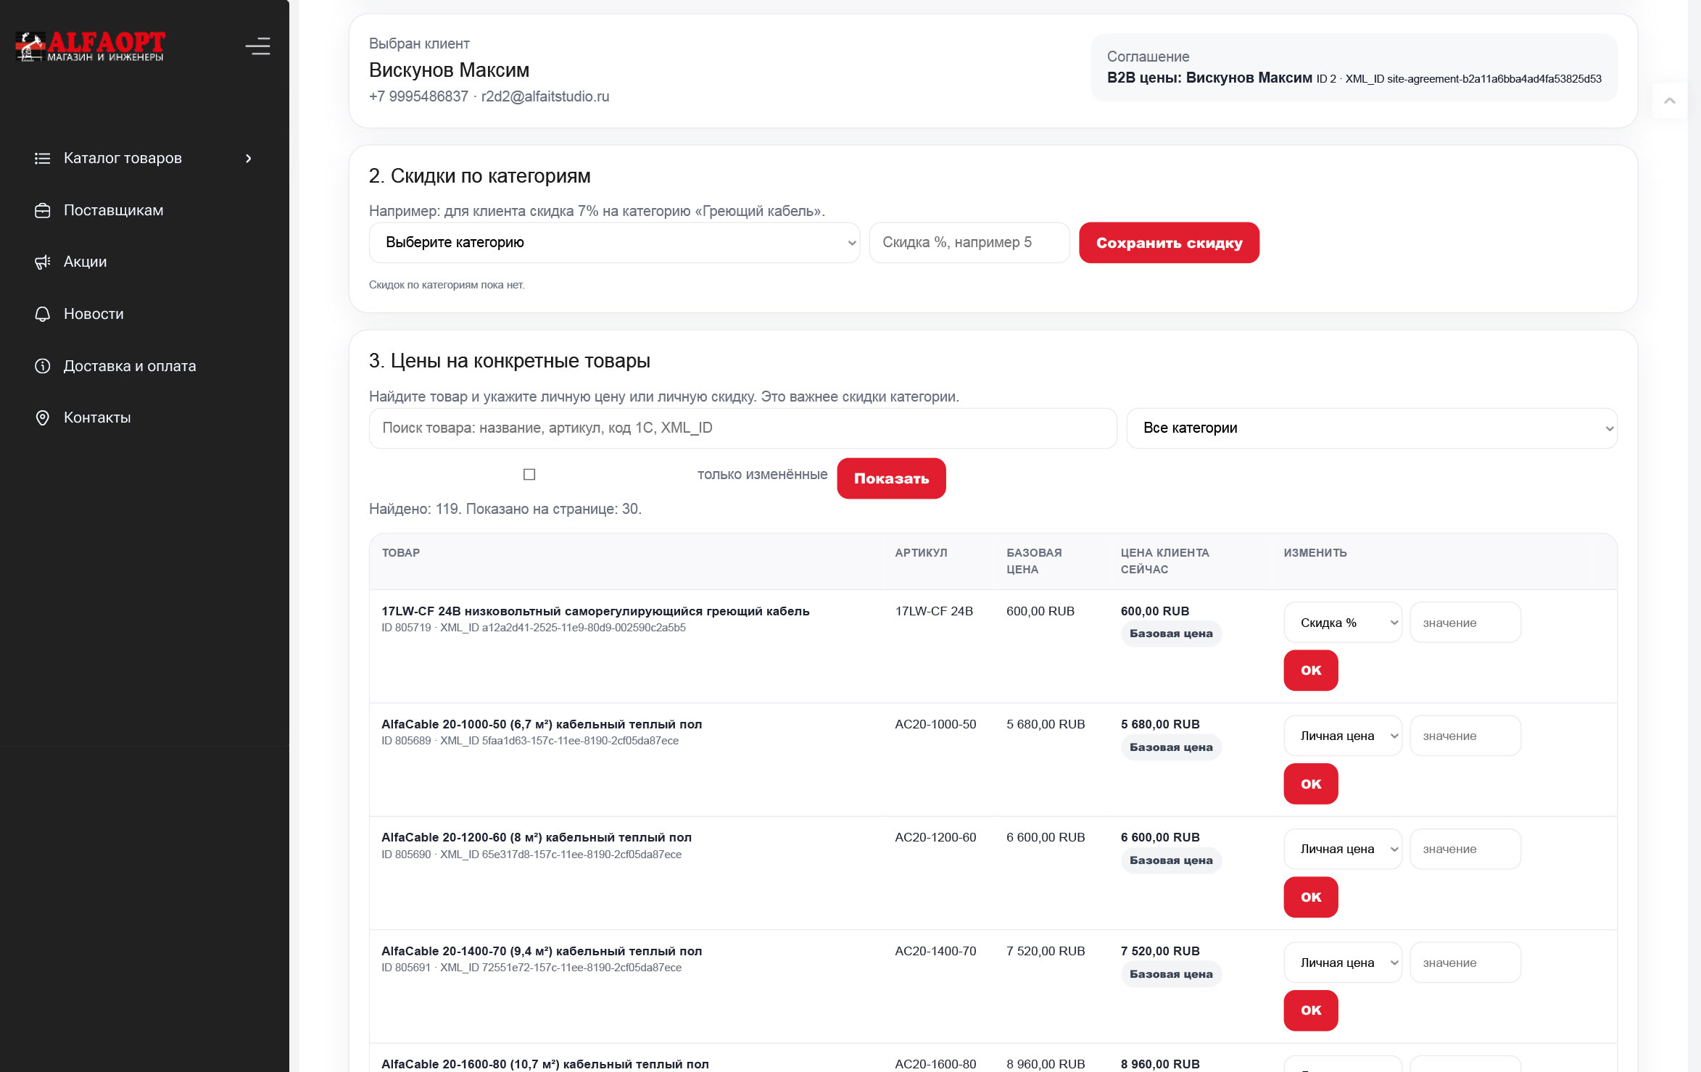Open the Выберите категорию dropdown
The width and height of the screenshot is (1701, 1072).
[x=614, y=242]
